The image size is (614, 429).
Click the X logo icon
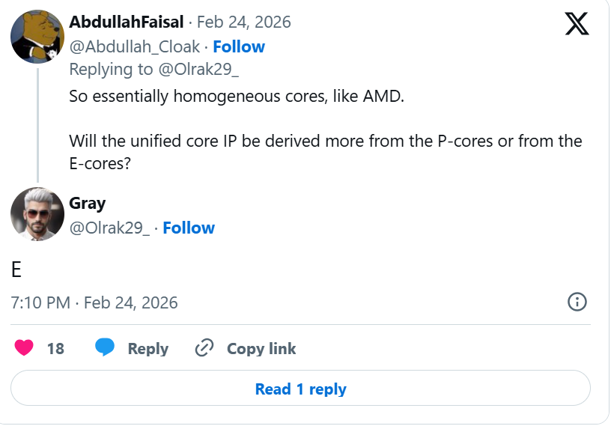577,24
